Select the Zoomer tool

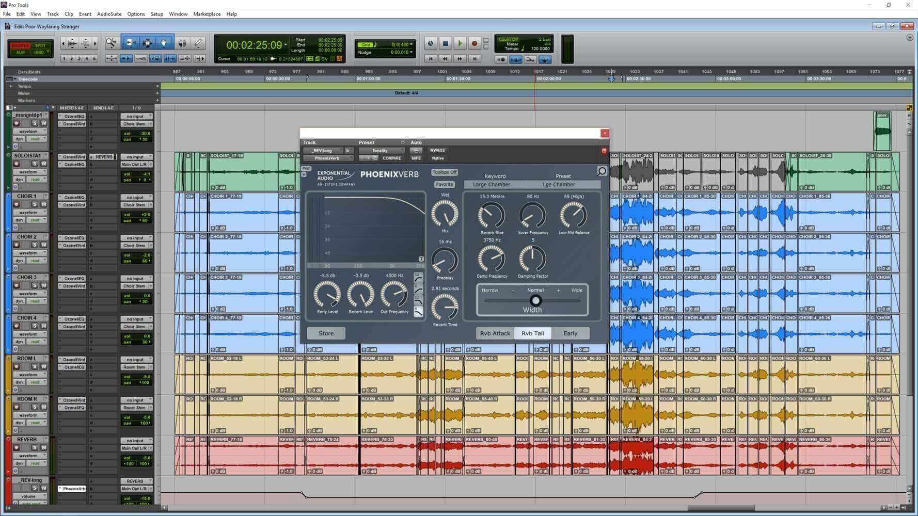pos(110,43)
